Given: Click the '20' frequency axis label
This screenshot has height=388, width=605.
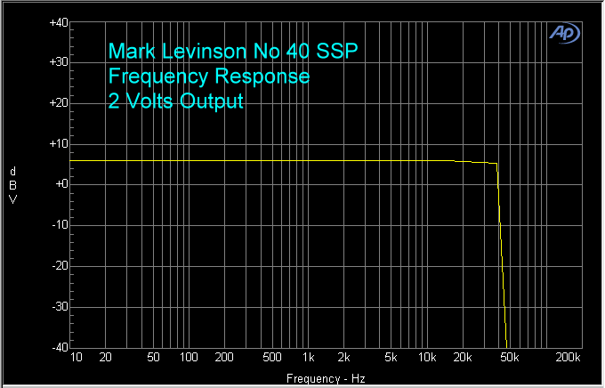Looking at the screenshot, I should (x=105, y=358).
